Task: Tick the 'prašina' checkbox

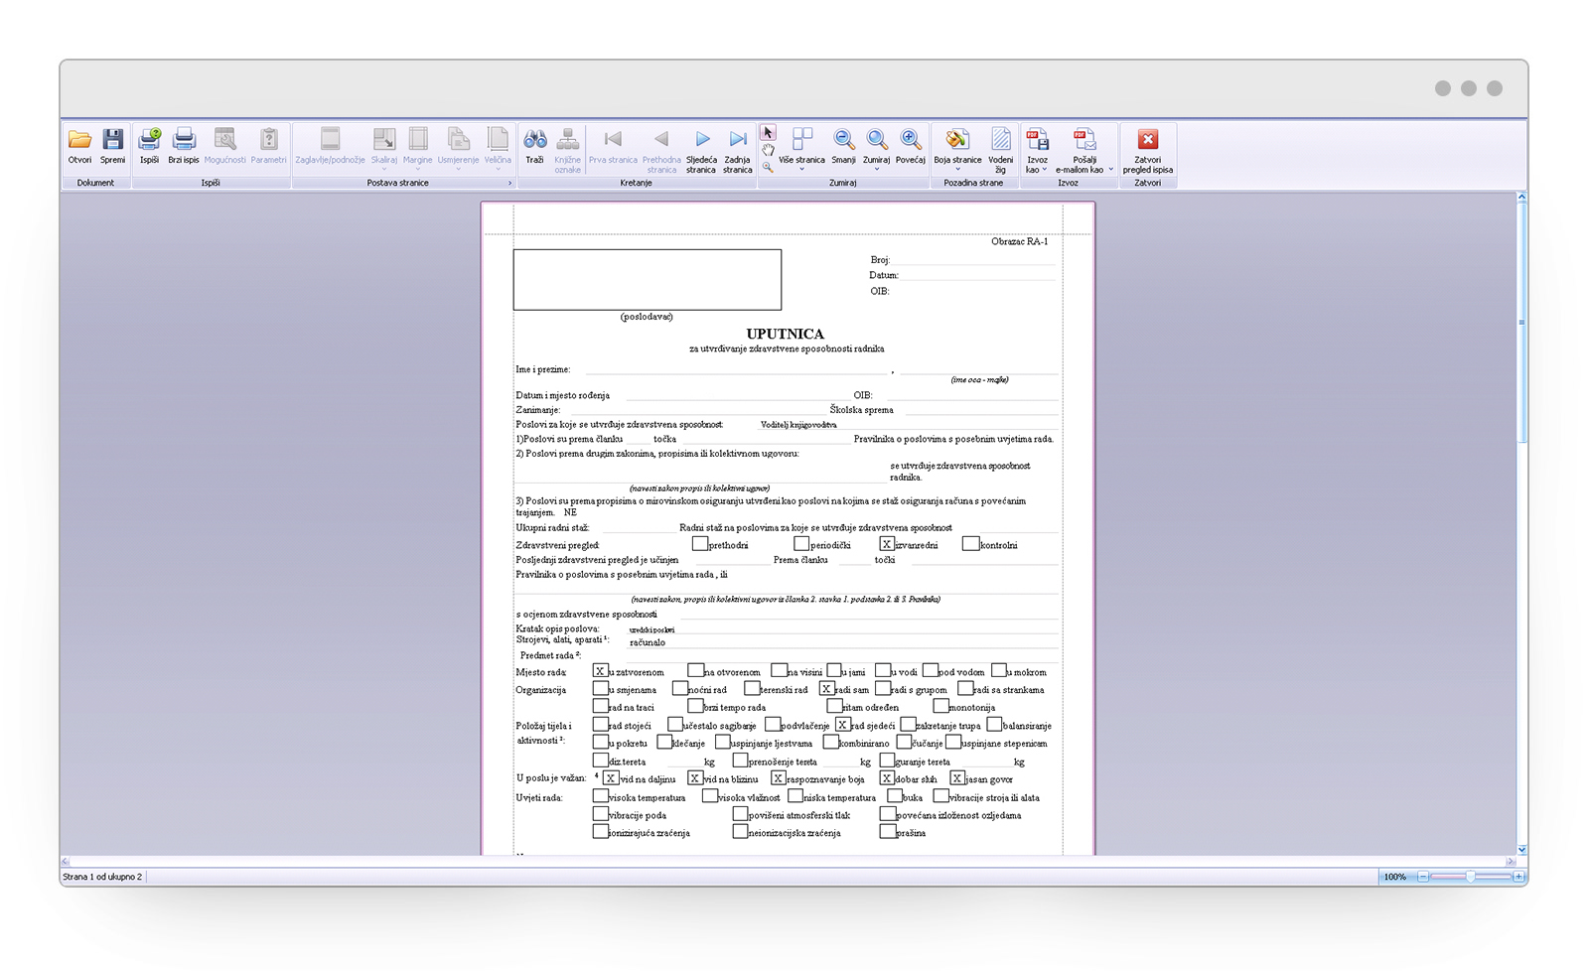Action: click(x=888, y=832)
